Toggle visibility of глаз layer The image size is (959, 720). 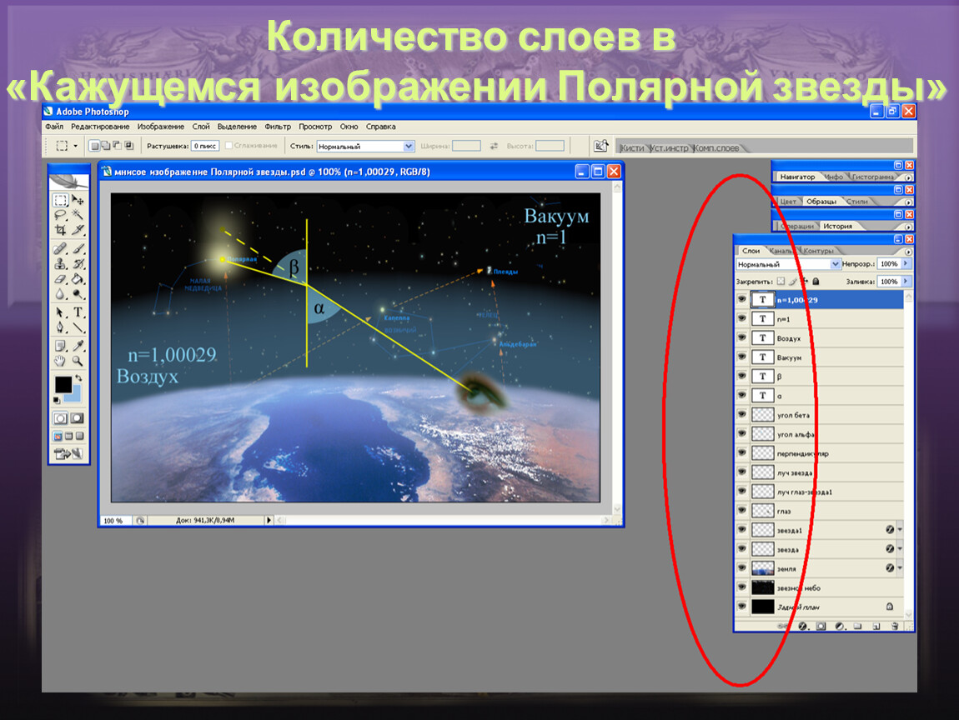click(742, 510)
